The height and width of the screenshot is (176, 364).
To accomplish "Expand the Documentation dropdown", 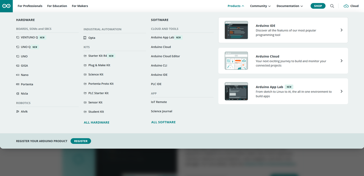I will [290, 6].
